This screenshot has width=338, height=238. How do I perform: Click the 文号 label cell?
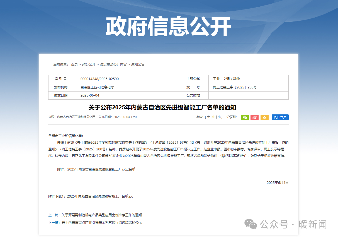[195, 87]
